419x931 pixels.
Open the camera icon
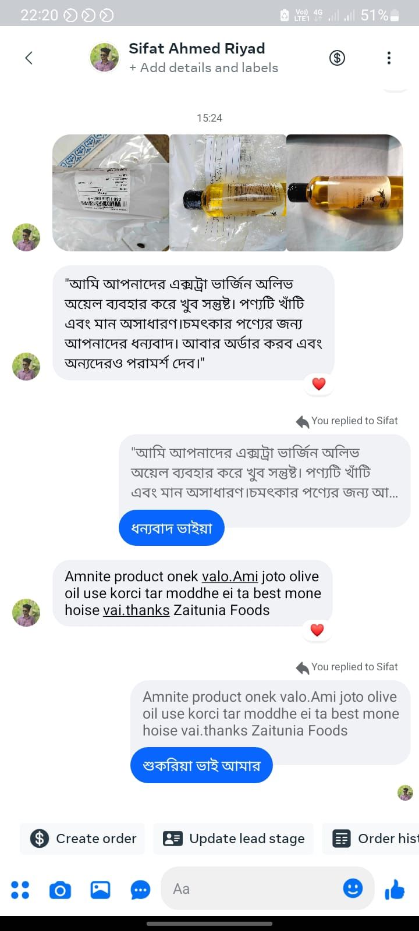pyautogui.click(x=60, y=889)
